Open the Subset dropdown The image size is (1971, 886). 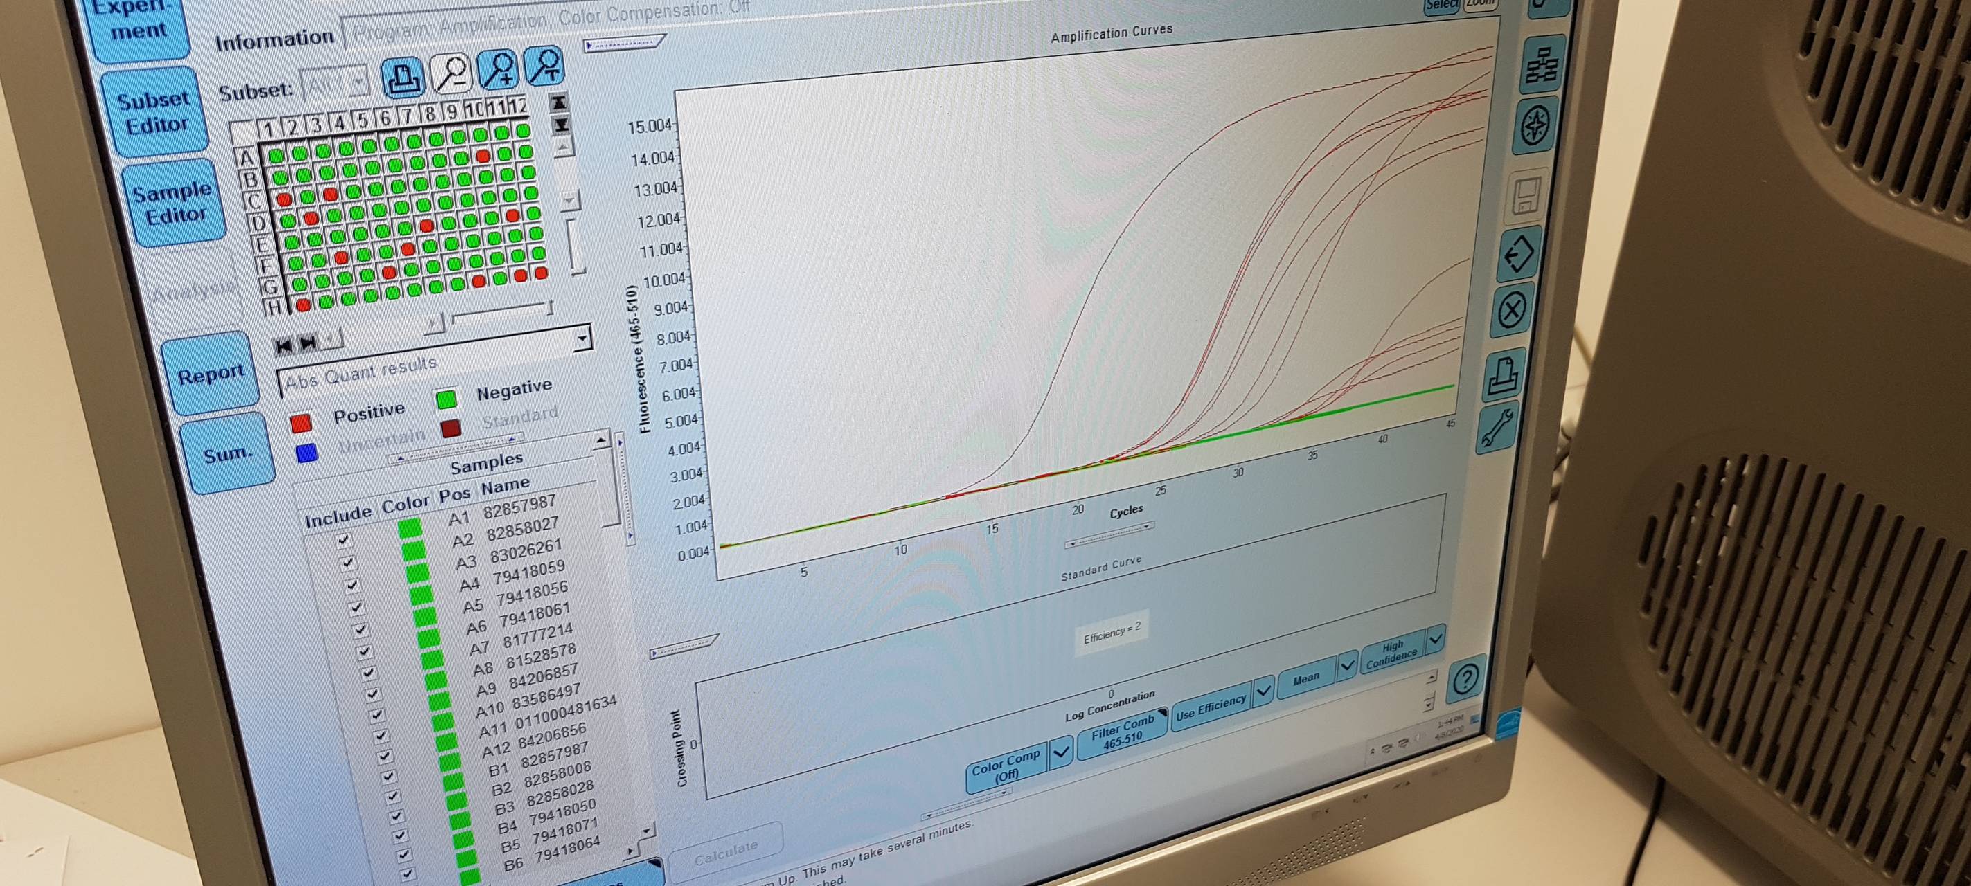(x=358, y=82)
